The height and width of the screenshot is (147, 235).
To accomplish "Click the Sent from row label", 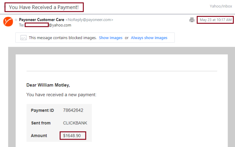I will click(41, 123).
